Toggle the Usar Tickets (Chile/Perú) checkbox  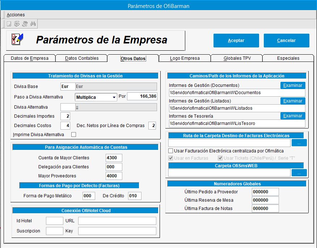(220, 158)
